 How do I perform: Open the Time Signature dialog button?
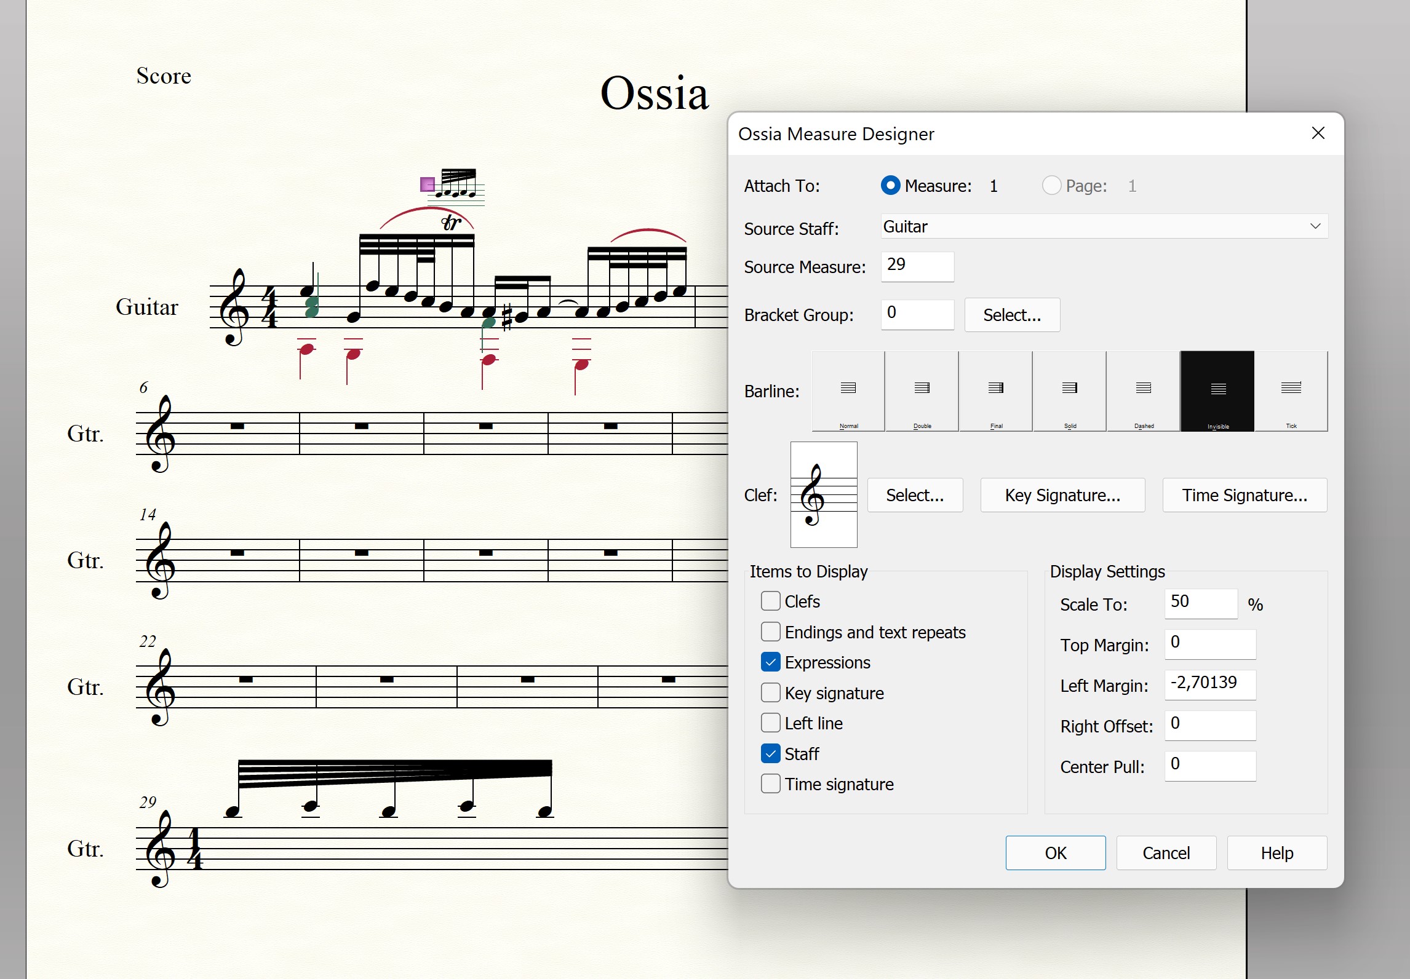[x=1245, y=495]
